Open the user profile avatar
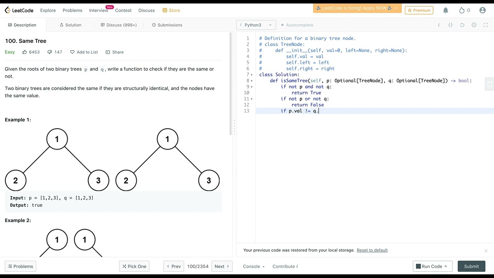 (x=482, y=10)
